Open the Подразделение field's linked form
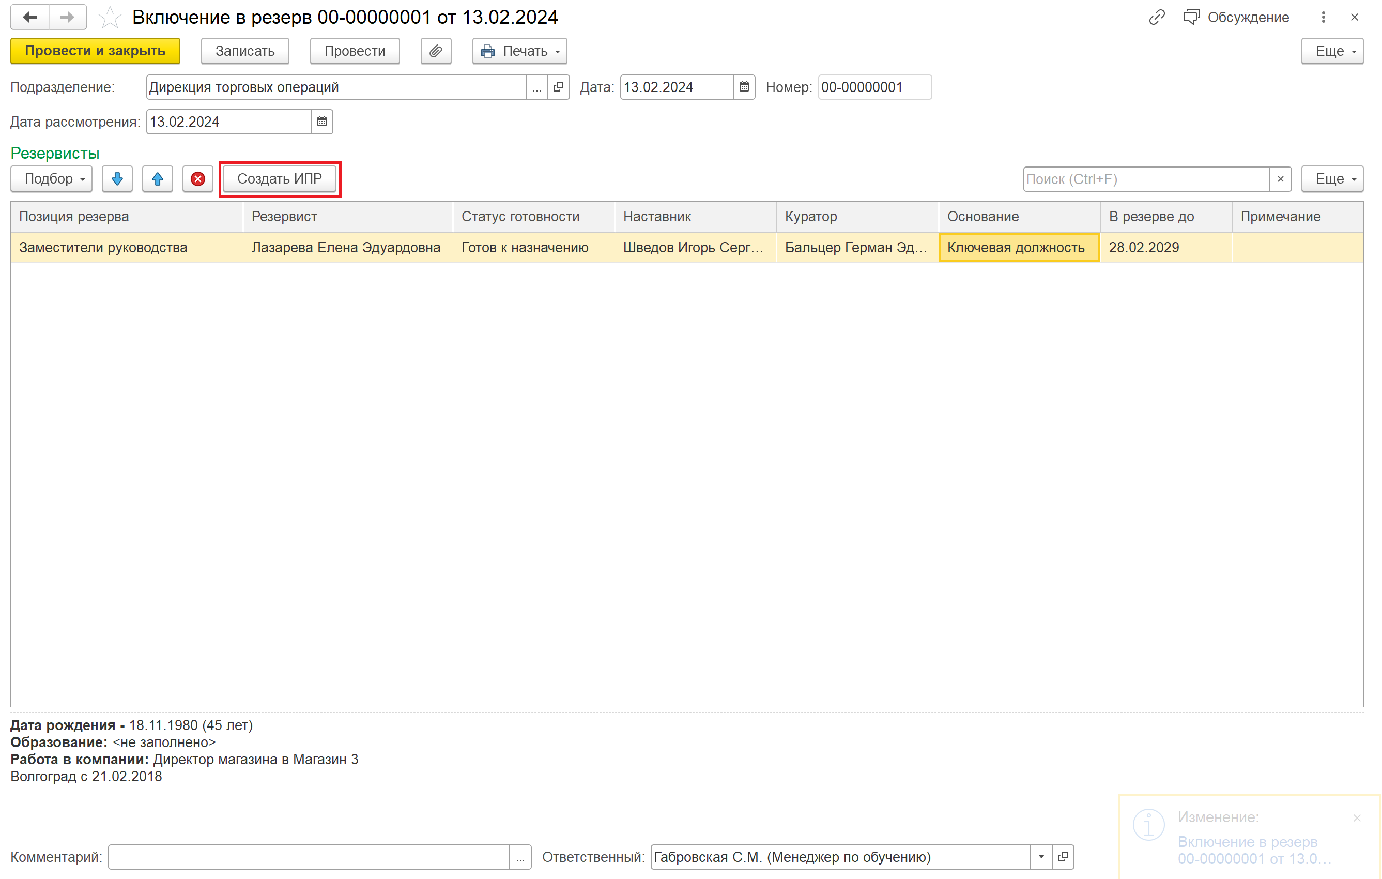This screenshot has height=879, width=1382. (558, 87)
